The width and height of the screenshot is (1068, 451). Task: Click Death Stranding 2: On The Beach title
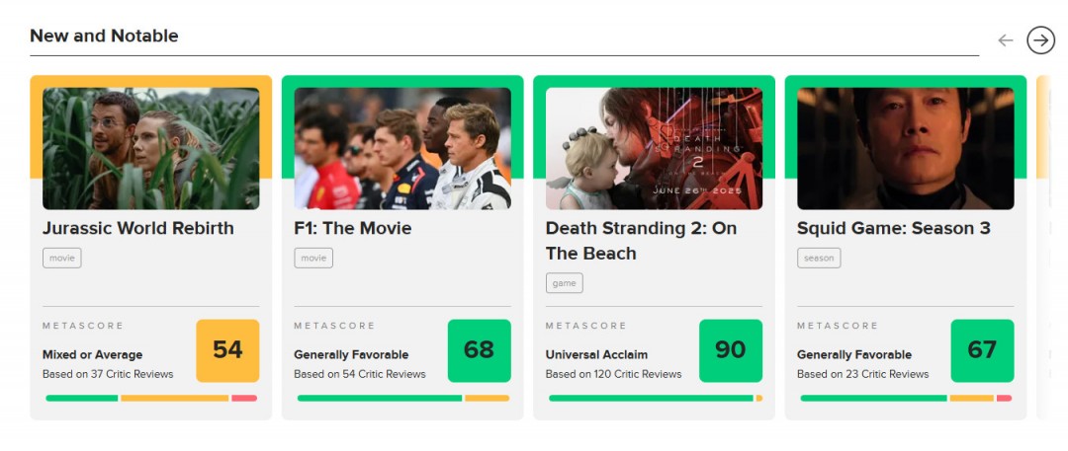pos(641,240)
